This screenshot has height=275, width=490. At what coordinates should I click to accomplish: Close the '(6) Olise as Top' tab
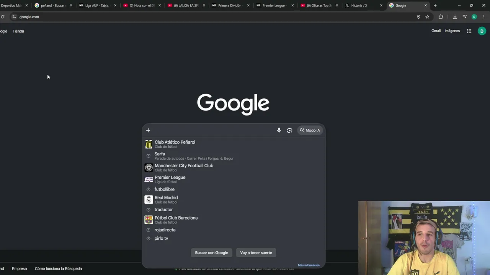click(337, 5)
